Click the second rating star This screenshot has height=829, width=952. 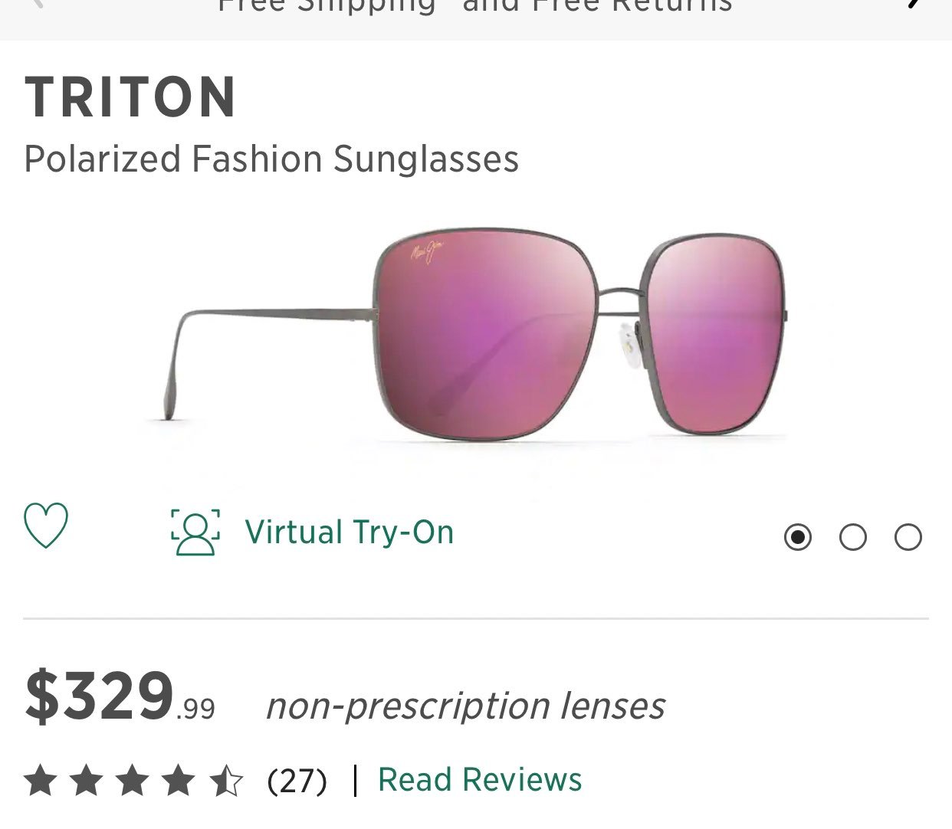coord(87,781)
